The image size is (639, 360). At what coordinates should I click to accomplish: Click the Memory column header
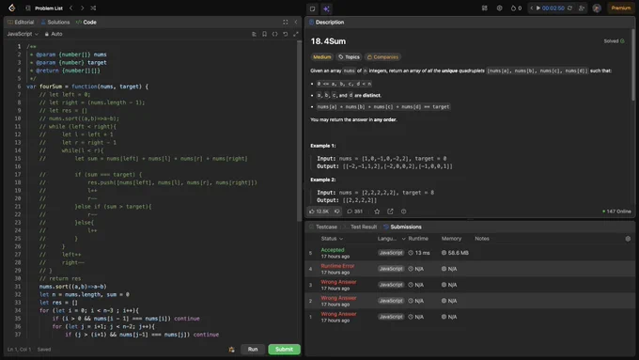pyautogui.click(x=451, y=239)
